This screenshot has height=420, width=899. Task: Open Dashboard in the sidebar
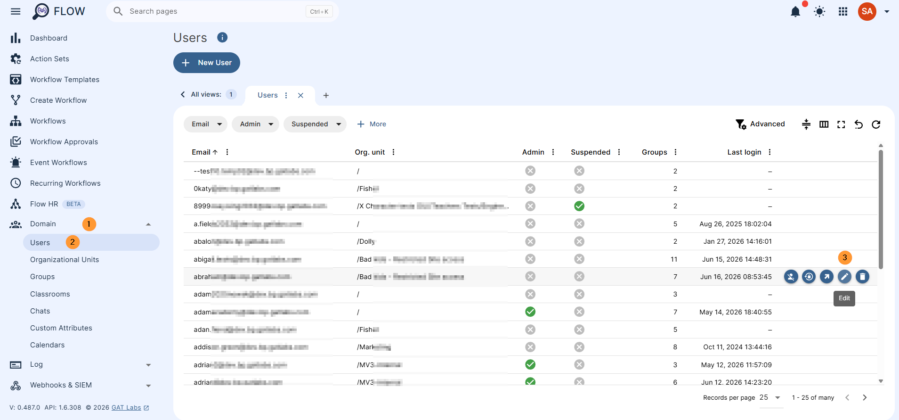tap(49, 38)
